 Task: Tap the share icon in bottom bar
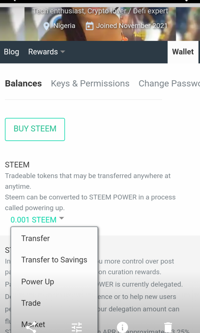tap(31, 327)
